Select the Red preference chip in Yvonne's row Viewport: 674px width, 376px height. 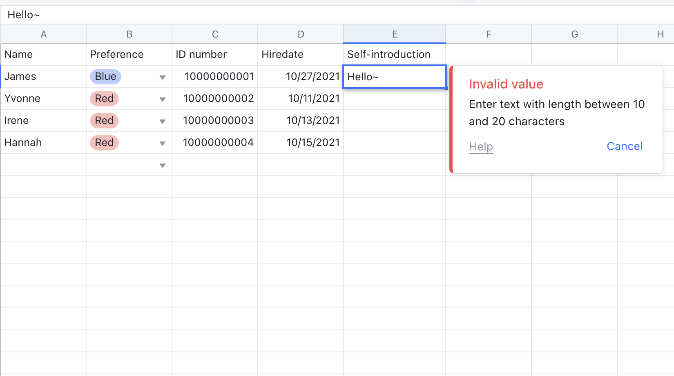pyautogui.click(x=104, y=99)
